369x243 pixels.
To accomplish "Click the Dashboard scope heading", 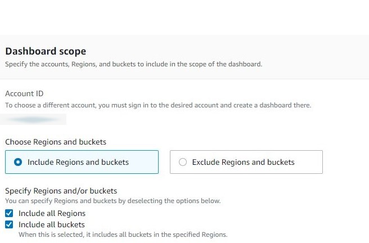I will pos(46,51).
